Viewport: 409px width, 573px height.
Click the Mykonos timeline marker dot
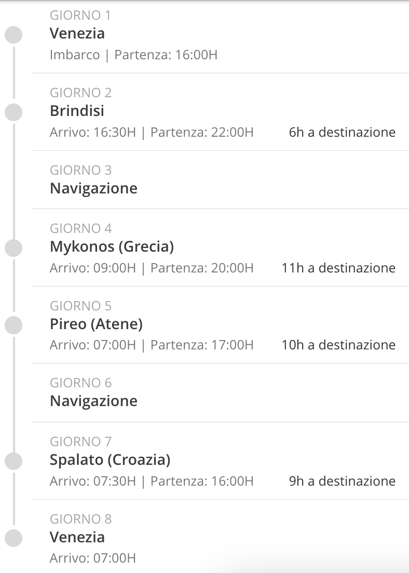click(x=13, y=248)
